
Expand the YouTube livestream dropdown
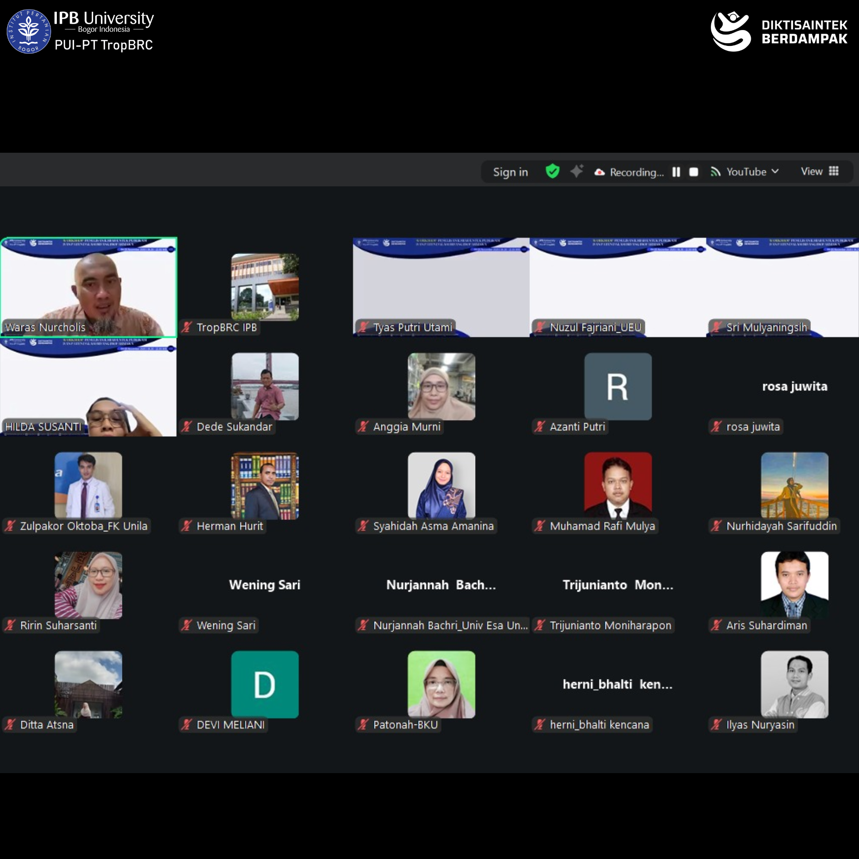pos(775,171)
